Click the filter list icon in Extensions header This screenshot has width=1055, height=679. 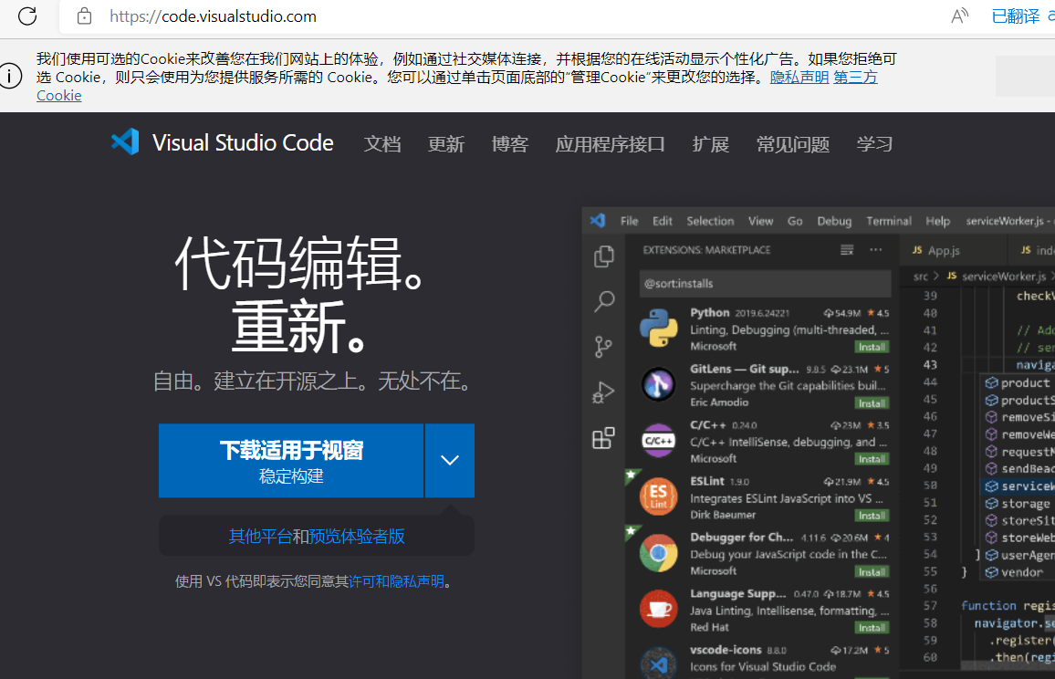point(847,250)
